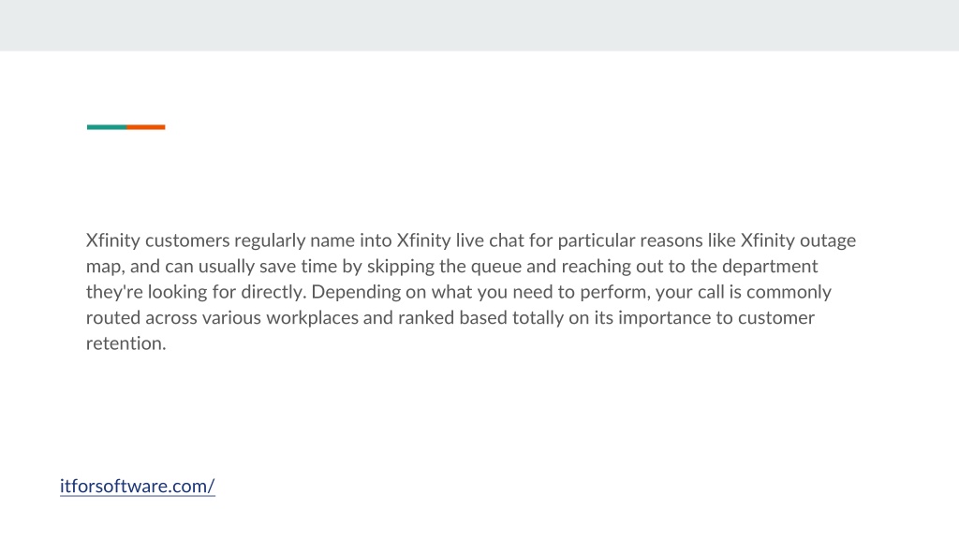Click the word "map," starting second line
959x539 pixels.
(105, 267)
